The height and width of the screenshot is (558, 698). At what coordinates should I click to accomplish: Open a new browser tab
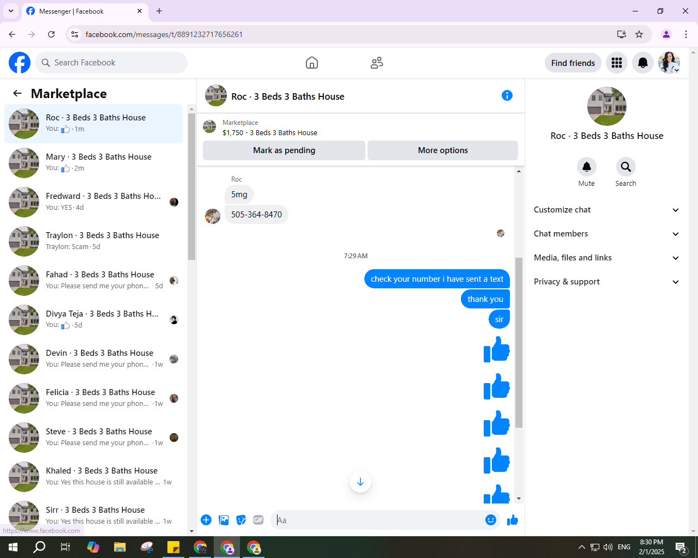coord(159,11)
